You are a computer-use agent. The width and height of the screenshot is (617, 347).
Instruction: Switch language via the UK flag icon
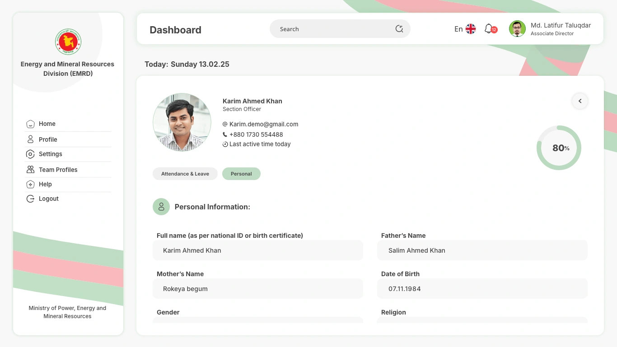point(471,29)
